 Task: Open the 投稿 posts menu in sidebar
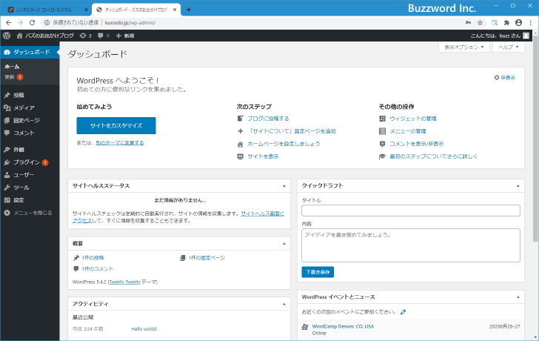click(19, 96)
